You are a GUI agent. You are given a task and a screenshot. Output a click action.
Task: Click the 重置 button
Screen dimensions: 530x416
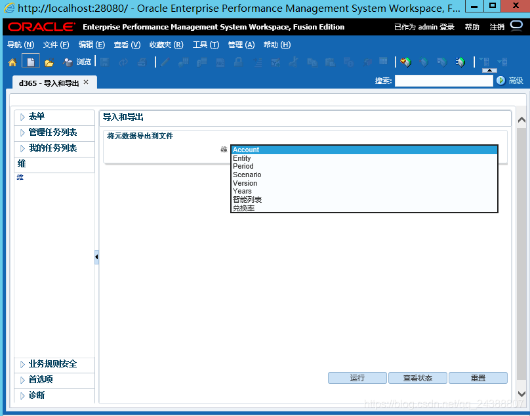(478, 378)
